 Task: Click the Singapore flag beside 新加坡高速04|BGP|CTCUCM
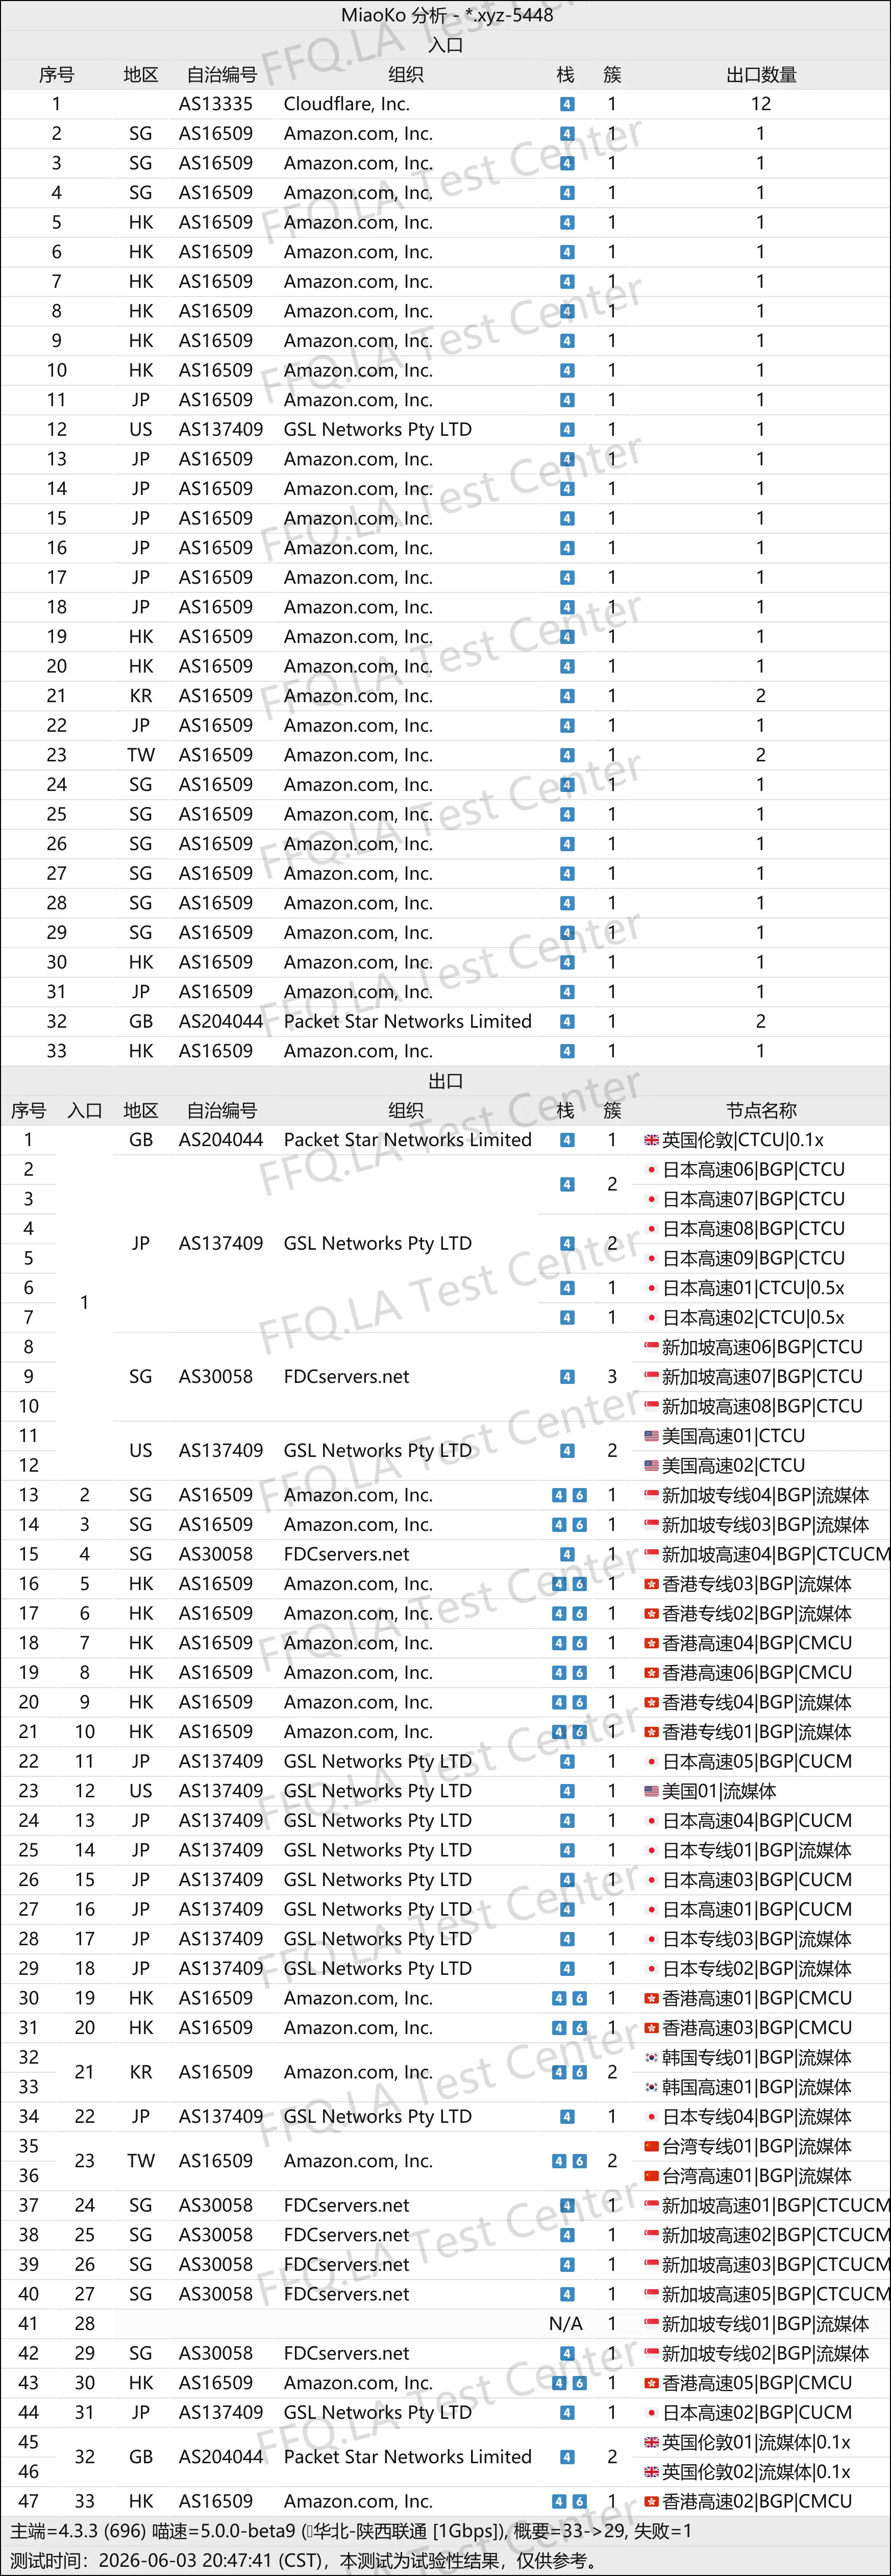(651, 1554)
